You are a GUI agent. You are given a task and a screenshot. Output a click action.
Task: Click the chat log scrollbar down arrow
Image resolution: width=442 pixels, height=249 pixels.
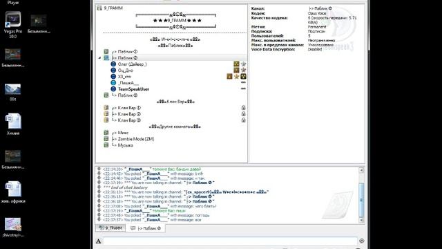(x=361, y=220)
